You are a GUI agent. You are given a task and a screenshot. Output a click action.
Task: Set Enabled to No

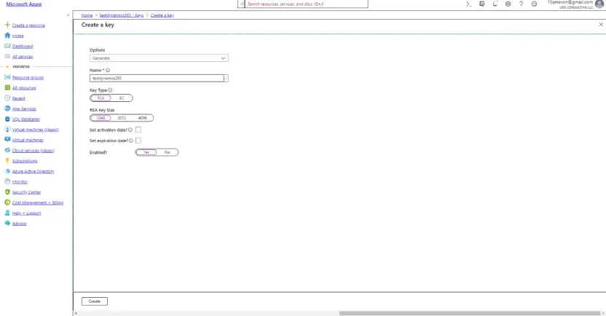click(x=167, y=152)
